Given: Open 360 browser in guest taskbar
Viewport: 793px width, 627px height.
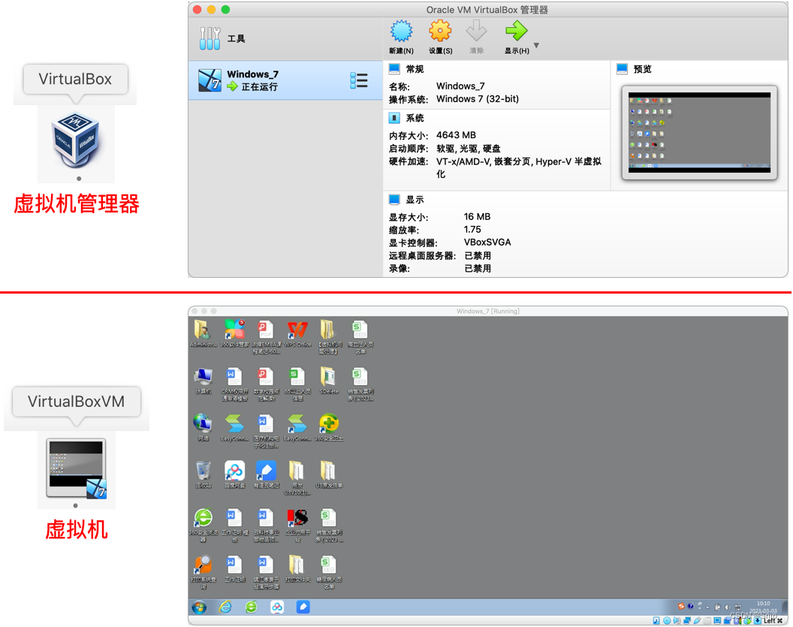Looking at the screenshot, I should (252, 607).
